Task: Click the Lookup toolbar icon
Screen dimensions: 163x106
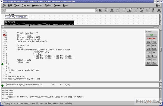Action: point(100,10)
